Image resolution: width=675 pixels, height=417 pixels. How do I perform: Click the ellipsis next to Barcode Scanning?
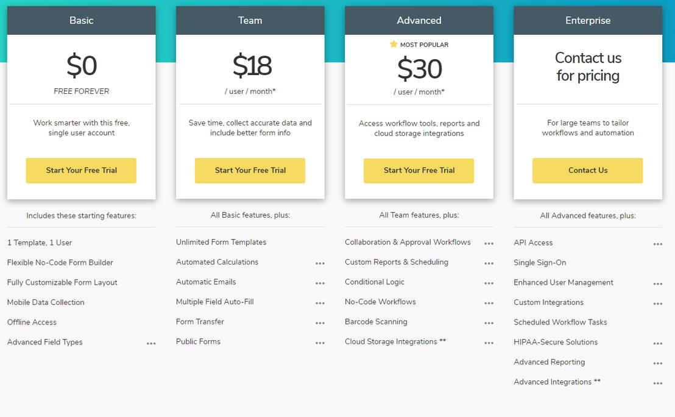pos(489,323)
